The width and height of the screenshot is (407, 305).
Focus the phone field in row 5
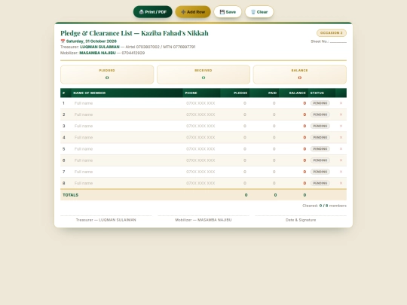click(x=202, y=149)
